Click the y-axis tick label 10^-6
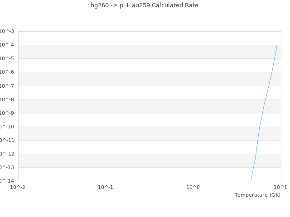 [x=7, y=72]
